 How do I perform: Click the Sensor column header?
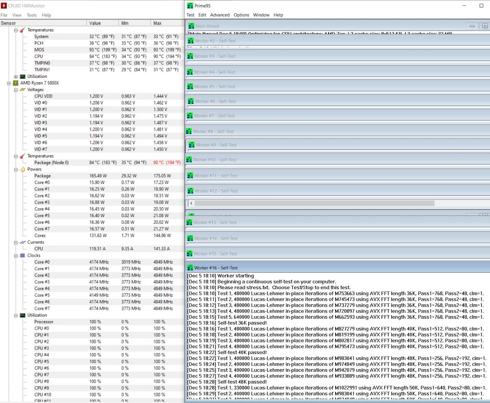point(43,23)
